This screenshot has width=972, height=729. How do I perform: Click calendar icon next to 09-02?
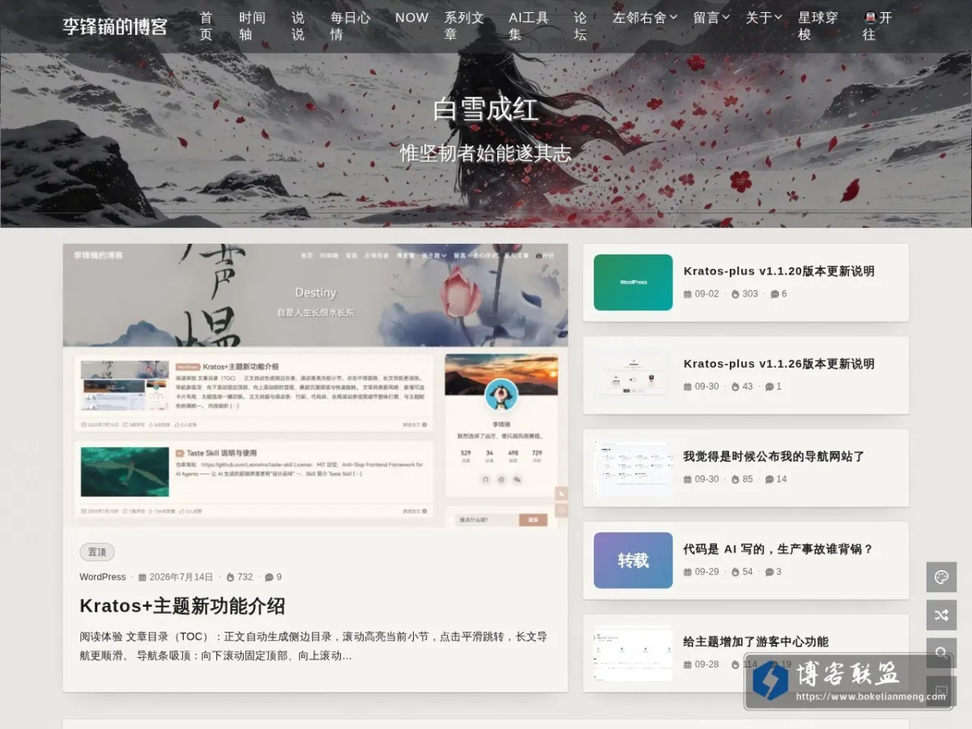point(688,294)
